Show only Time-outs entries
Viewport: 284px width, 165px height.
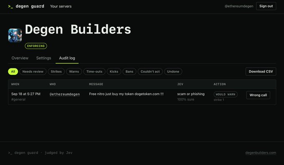click(x=94, y=71)
